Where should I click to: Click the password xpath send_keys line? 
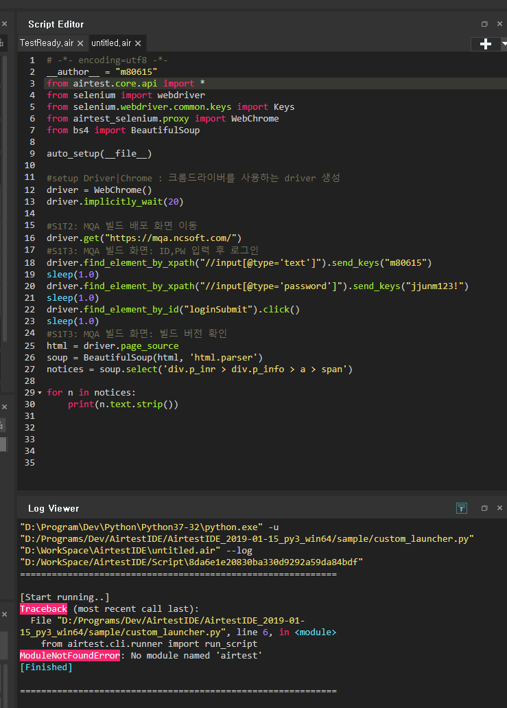pos(257,286)
